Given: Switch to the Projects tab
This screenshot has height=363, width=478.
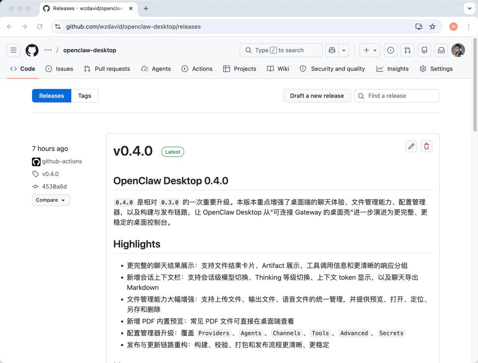Looking at the screenshot, I should (x=239, y=69).
